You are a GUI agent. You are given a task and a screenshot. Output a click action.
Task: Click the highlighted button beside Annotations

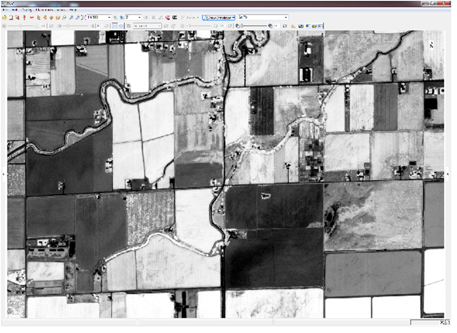click(219, 18)
